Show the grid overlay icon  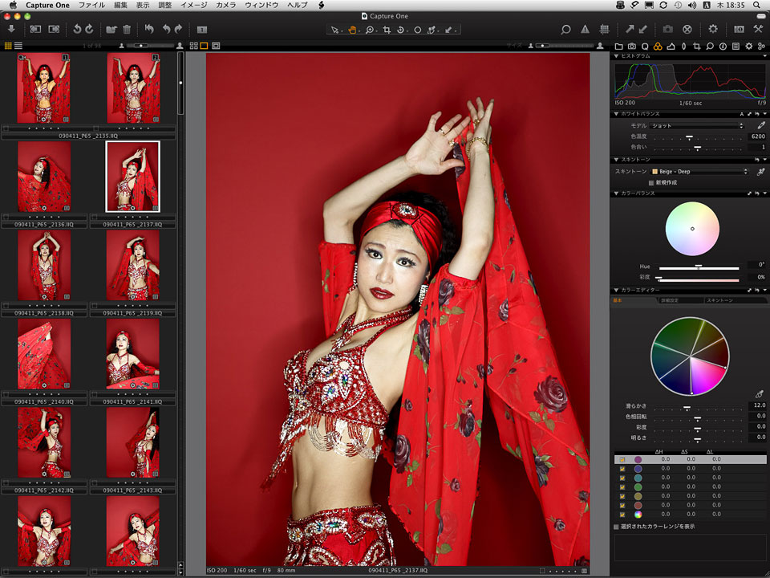click(605, 30)
